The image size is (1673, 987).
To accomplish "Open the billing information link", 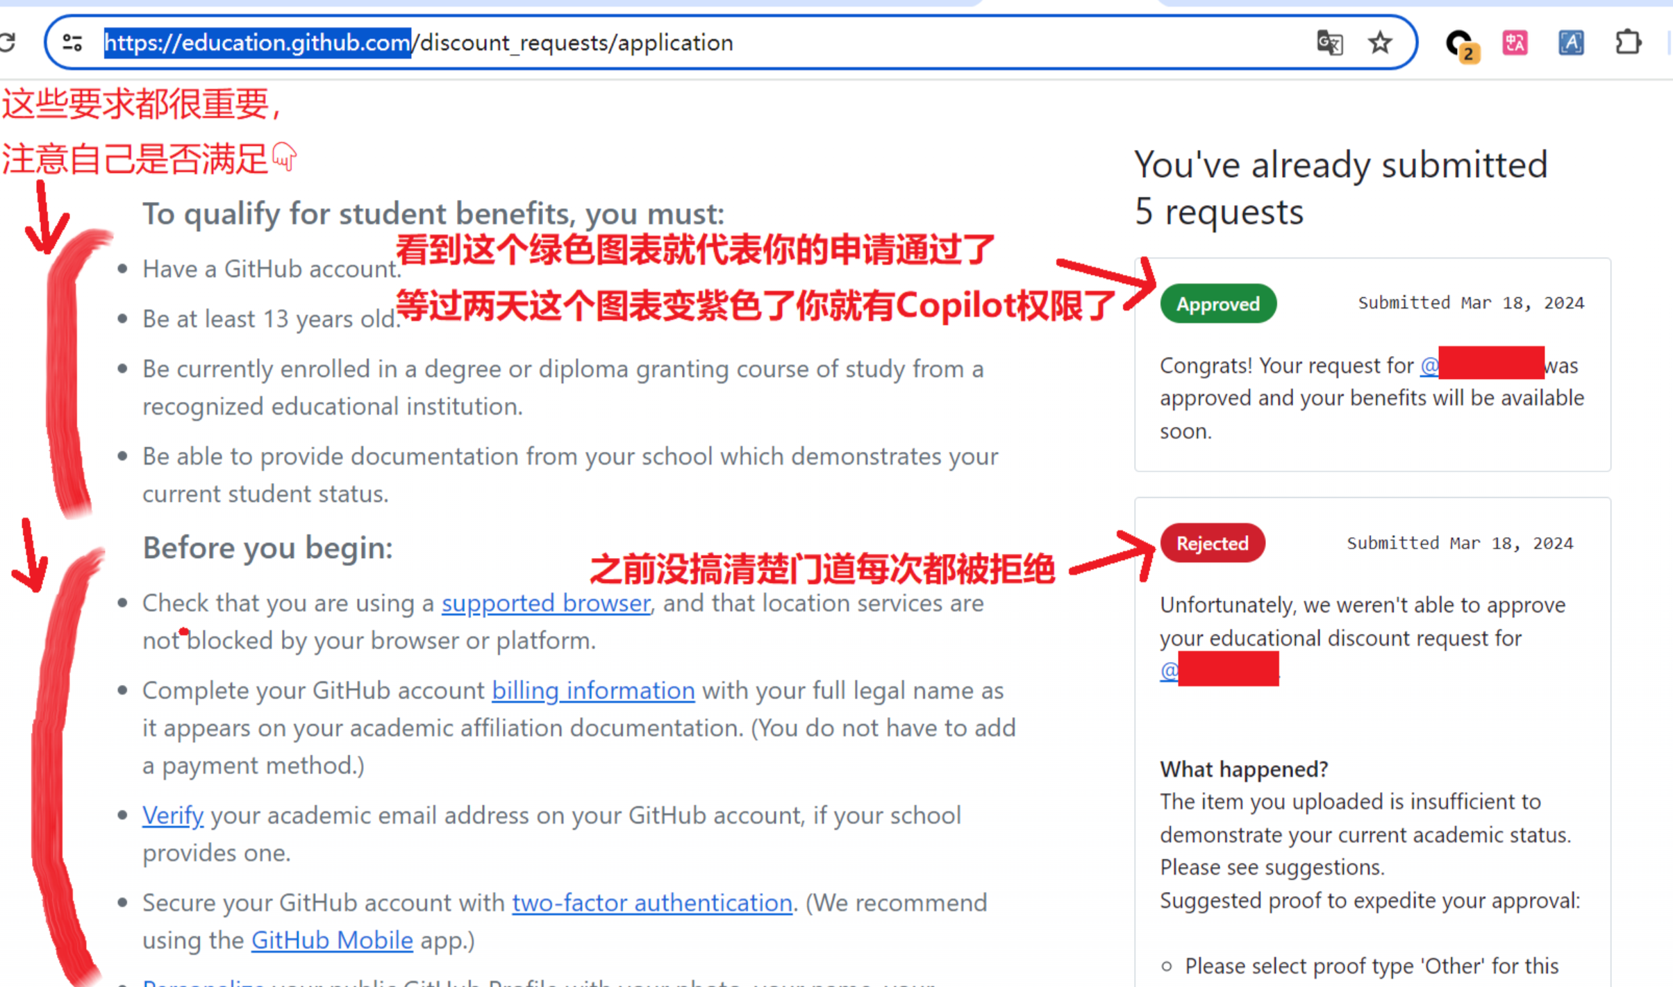I will 593,690.
